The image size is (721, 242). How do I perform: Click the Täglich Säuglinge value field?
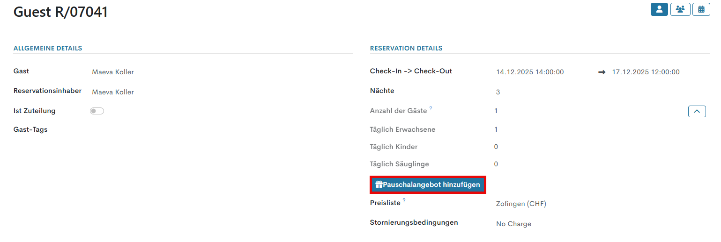coord(496,164)
